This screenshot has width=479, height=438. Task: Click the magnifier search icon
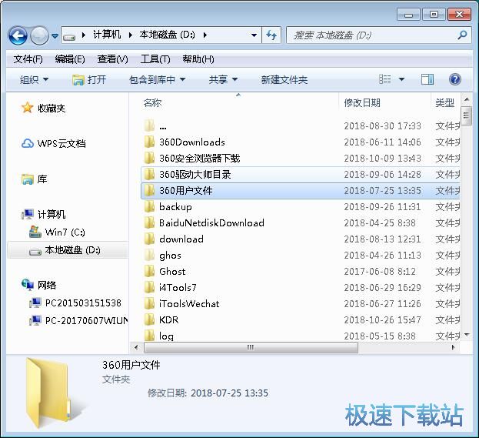(463, 35)
